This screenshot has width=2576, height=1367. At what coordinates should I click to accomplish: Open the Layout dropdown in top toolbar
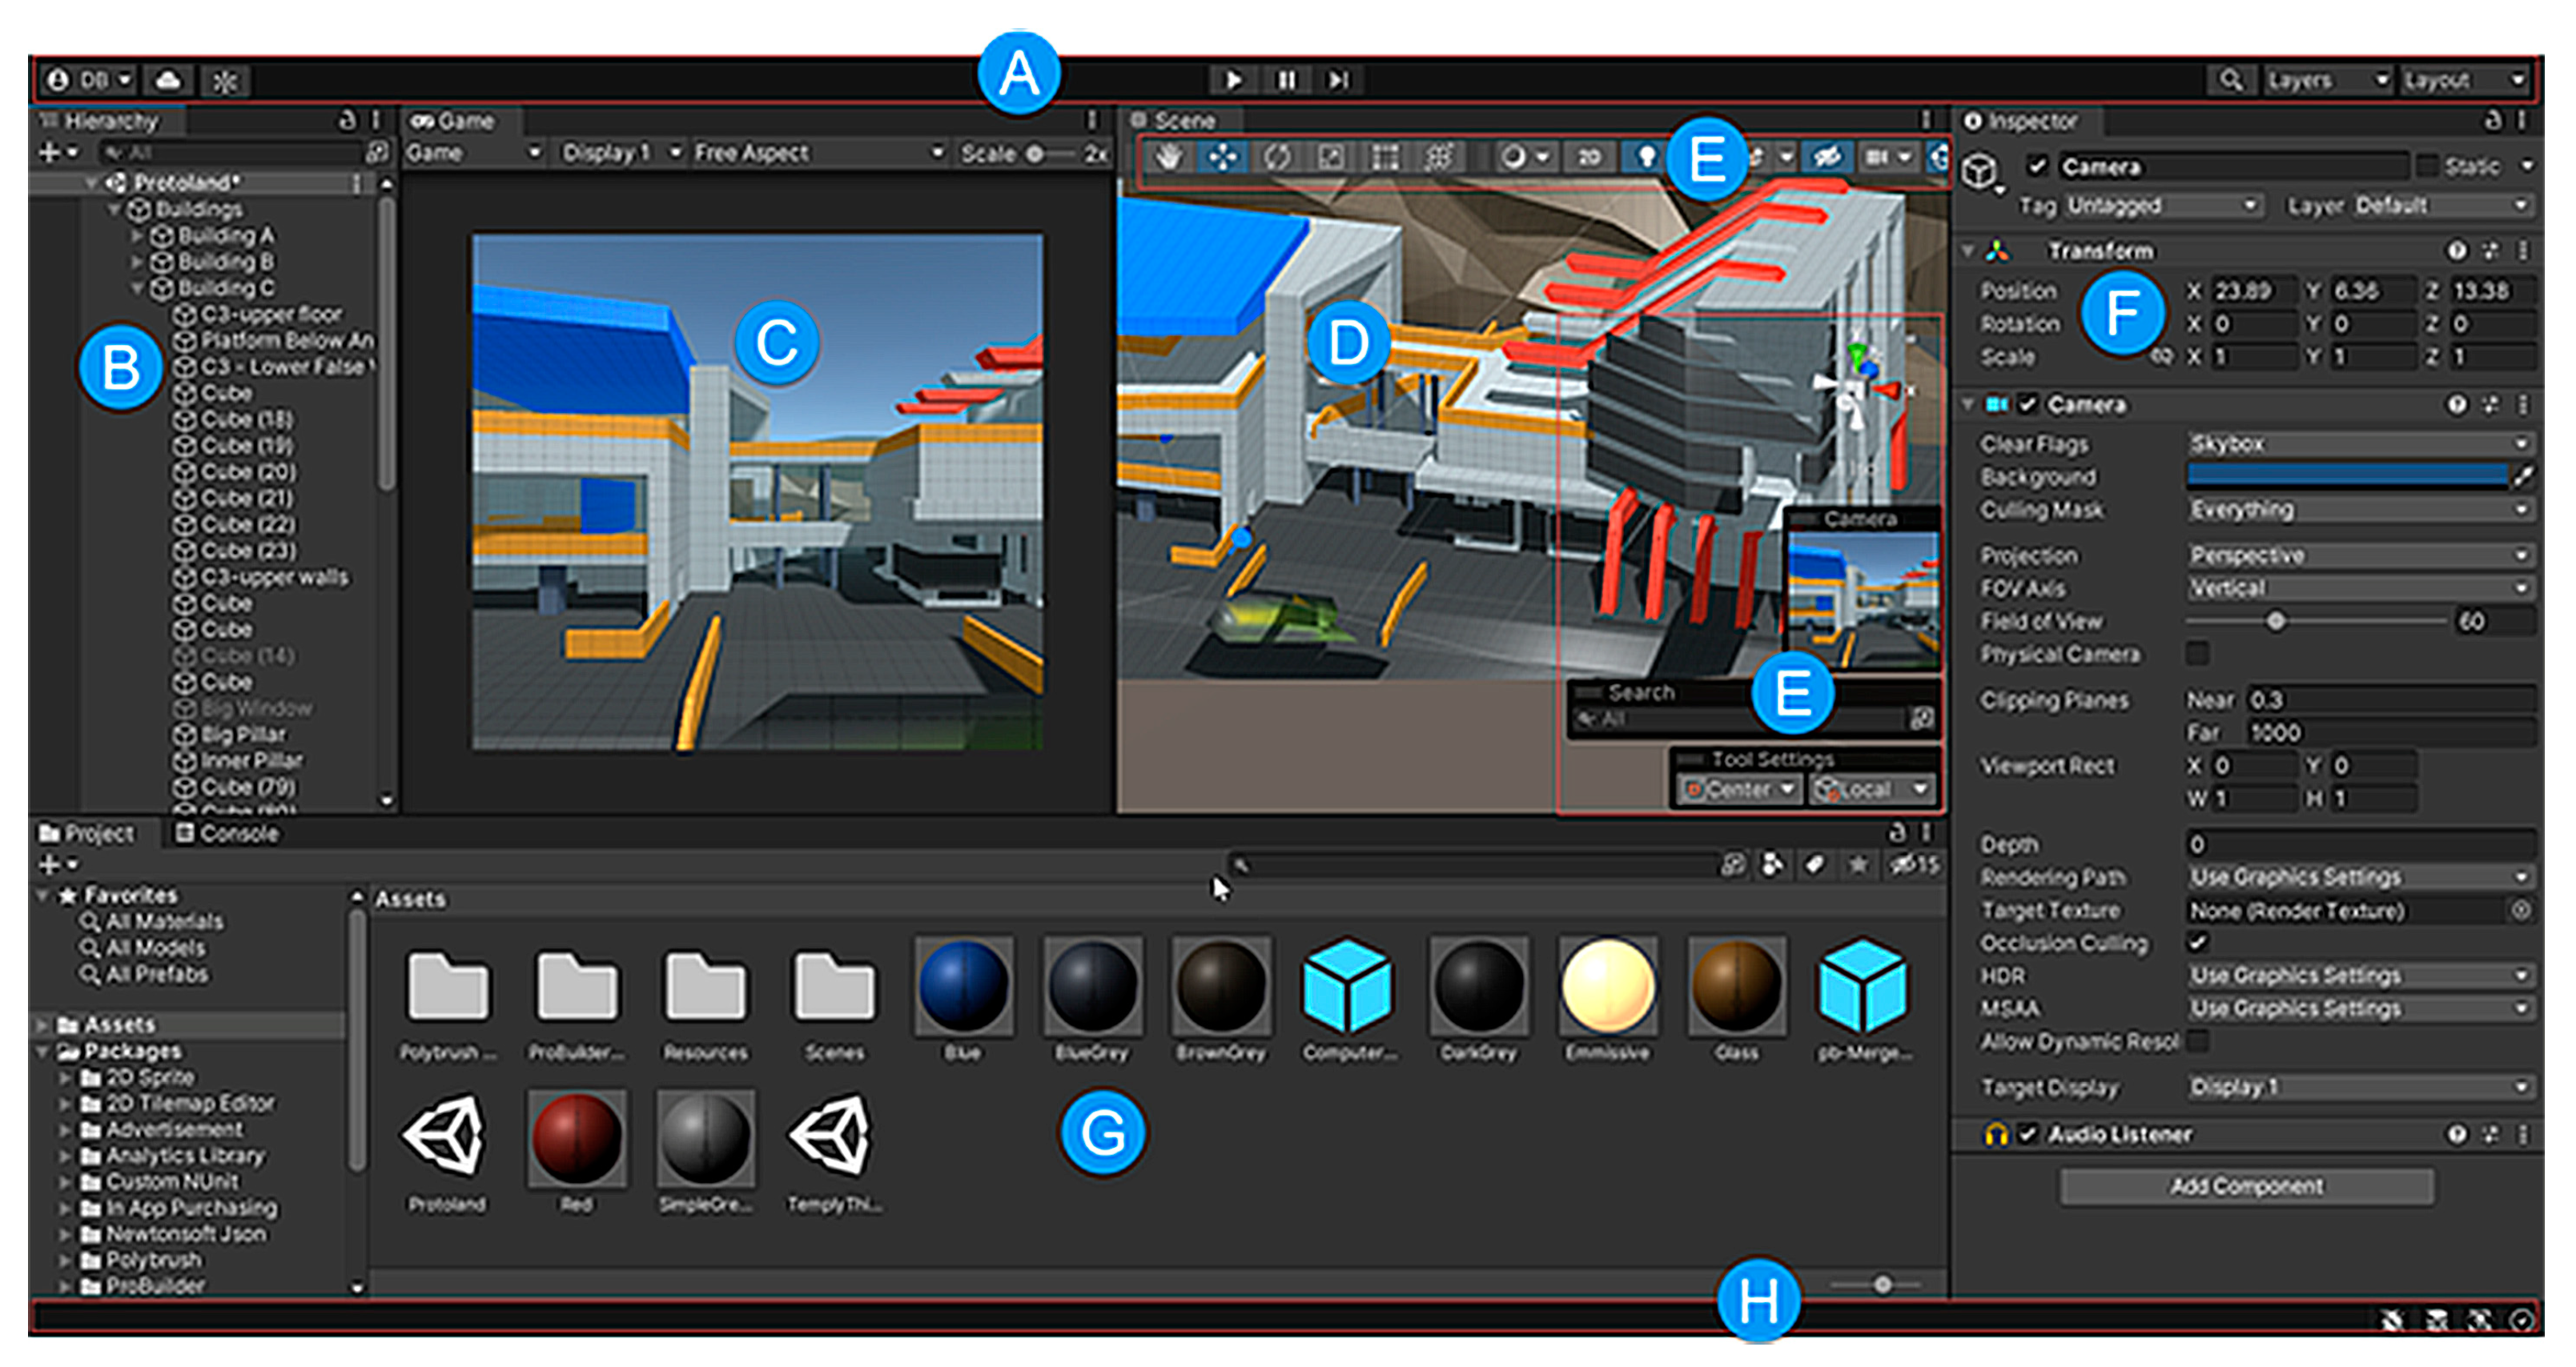coord(2463,80)
